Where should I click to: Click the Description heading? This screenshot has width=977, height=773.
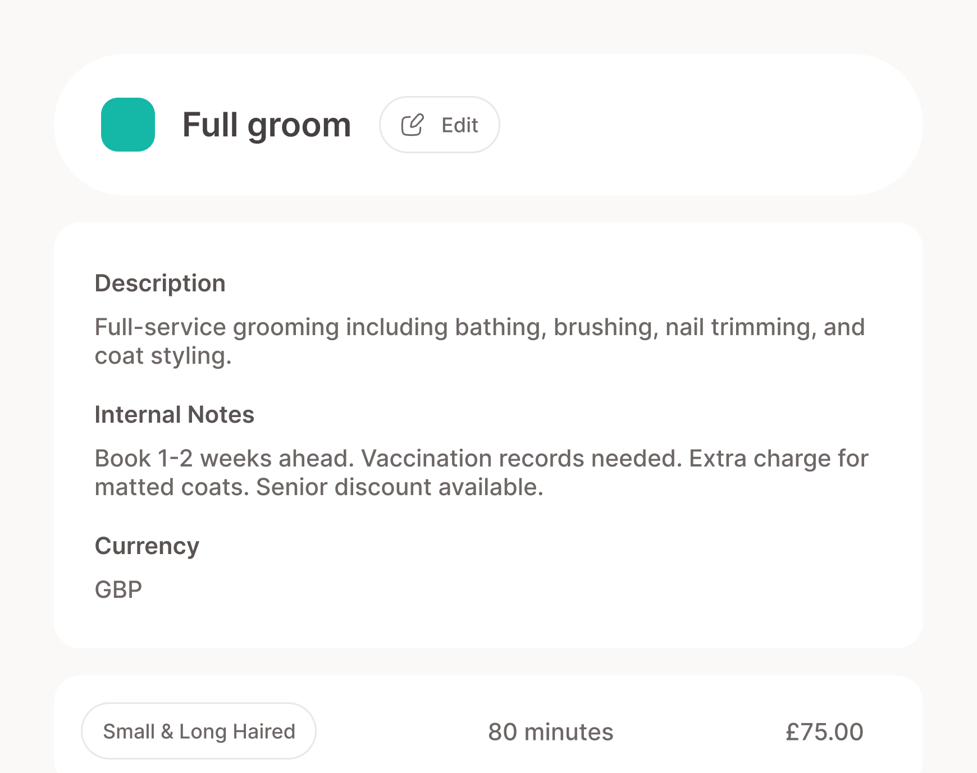(160, 283)
